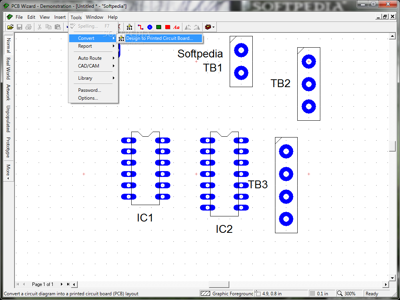Select the green rectangle copper area tool
The image size is (400, 300).
159,27
